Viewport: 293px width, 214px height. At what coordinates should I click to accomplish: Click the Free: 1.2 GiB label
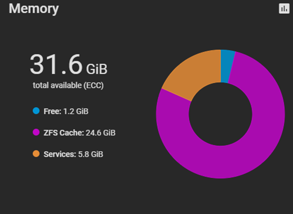[x=66, y=111]
